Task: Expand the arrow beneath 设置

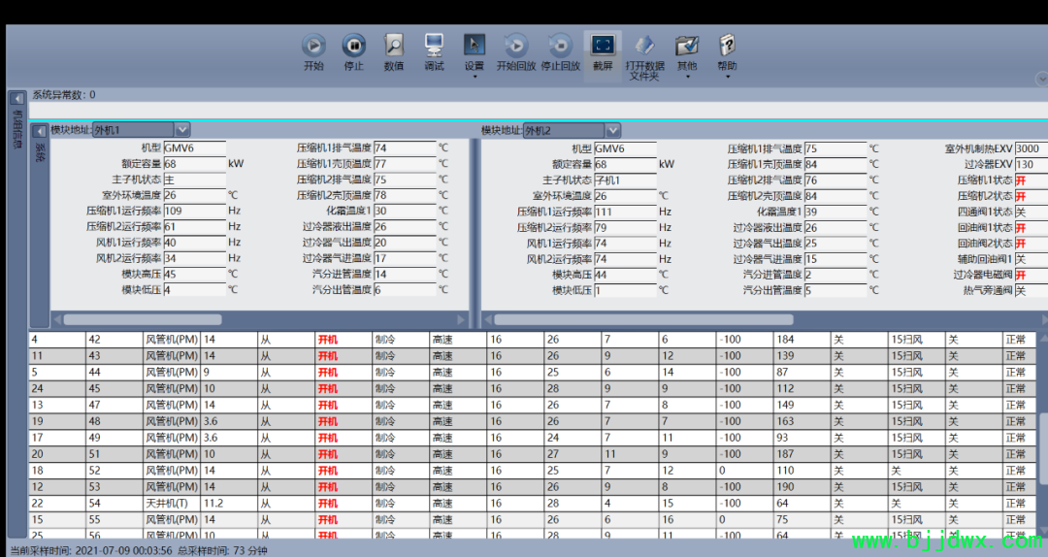Action: point(475,77)
